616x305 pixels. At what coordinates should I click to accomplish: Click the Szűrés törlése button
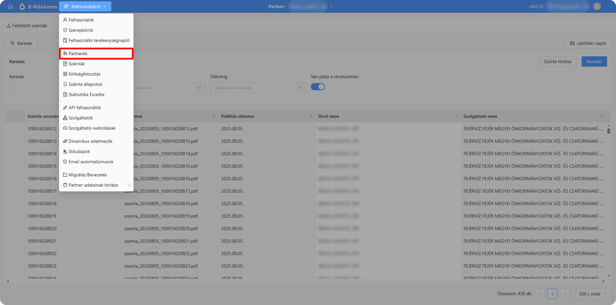(x=557, y=61)
